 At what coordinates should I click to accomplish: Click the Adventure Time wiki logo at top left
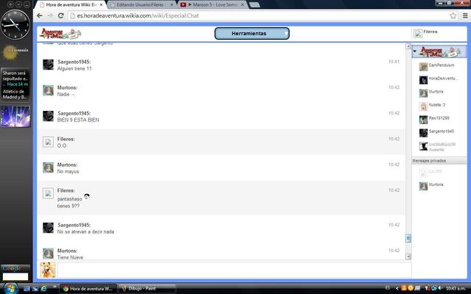point(60,34)
